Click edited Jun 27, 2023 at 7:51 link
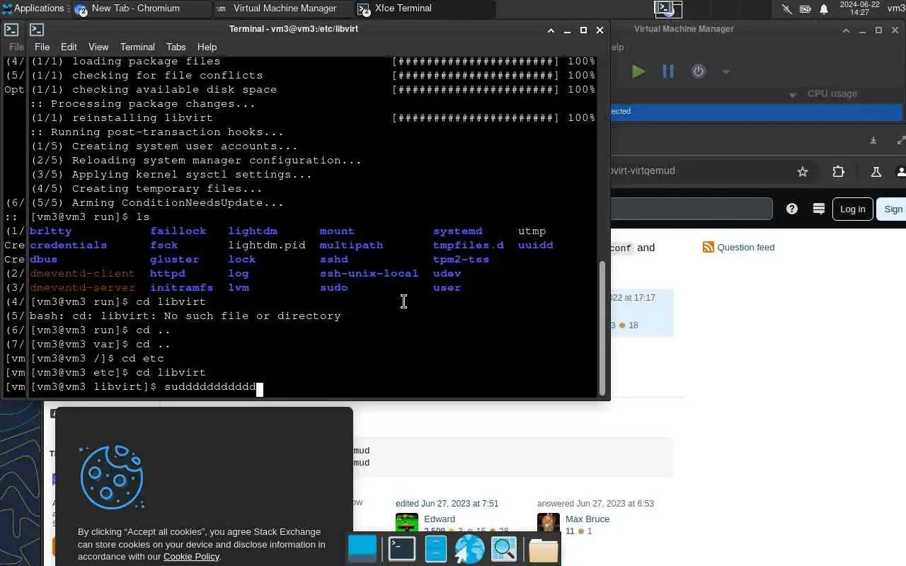The width and height of the screenshot is (906, 566). click(x=447, y=504)
